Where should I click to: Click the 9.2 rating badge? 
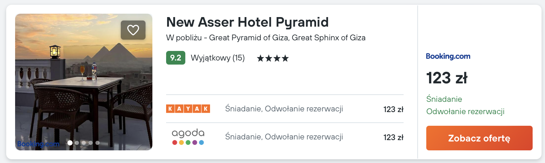176,58
